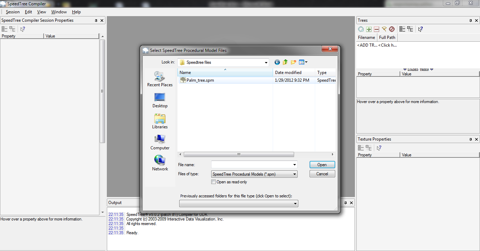
Task: Open the Edit menu
Action: (x=28, y=12)
